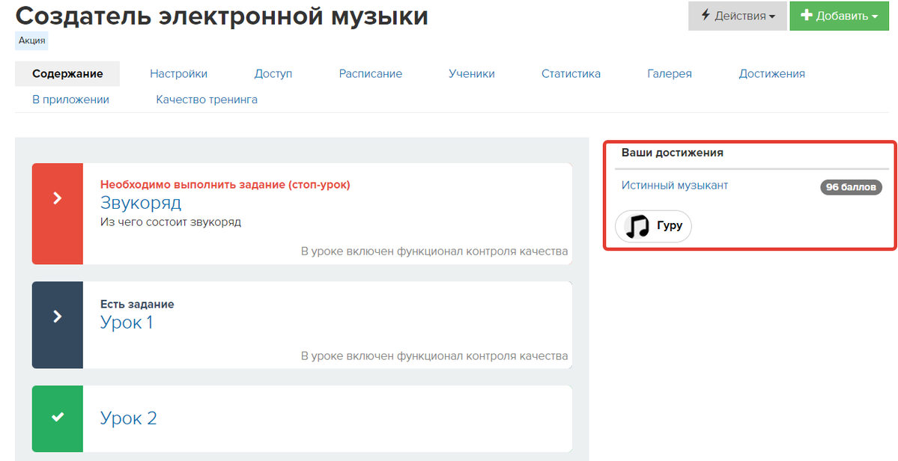
Task: Open the Галерея tab
Action: click(x=669, y=73)
